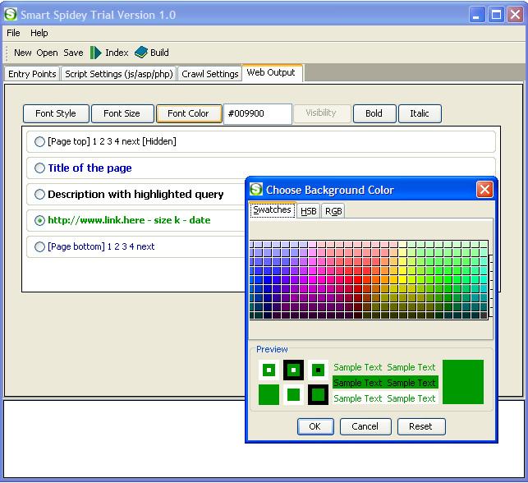Switch to the Crawl Settings tab
This screenshot has width=528, height=483.
coord(209,74)
